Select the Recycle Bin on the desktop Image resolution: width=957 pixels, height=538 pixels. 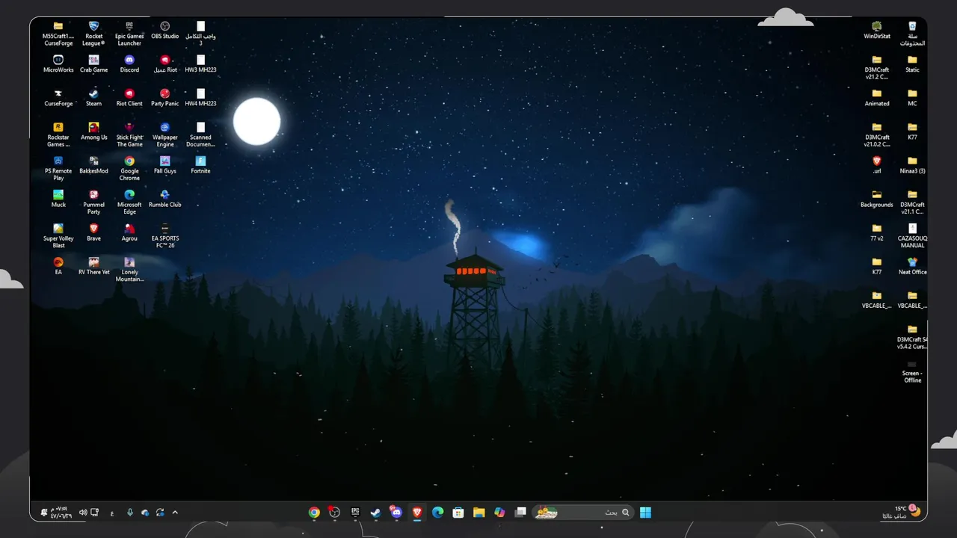point(912,34)
